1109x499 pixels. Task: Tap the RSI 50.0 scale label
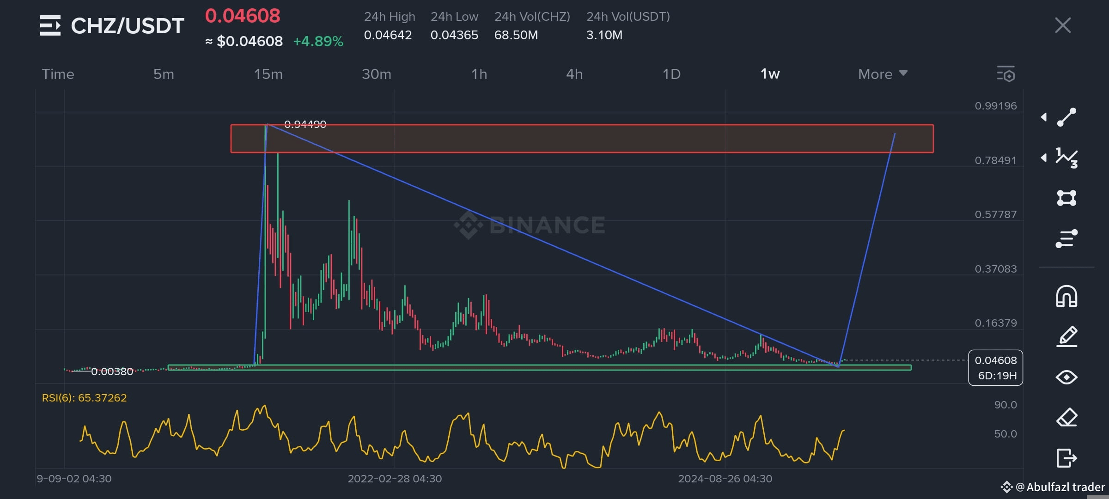1005,434
